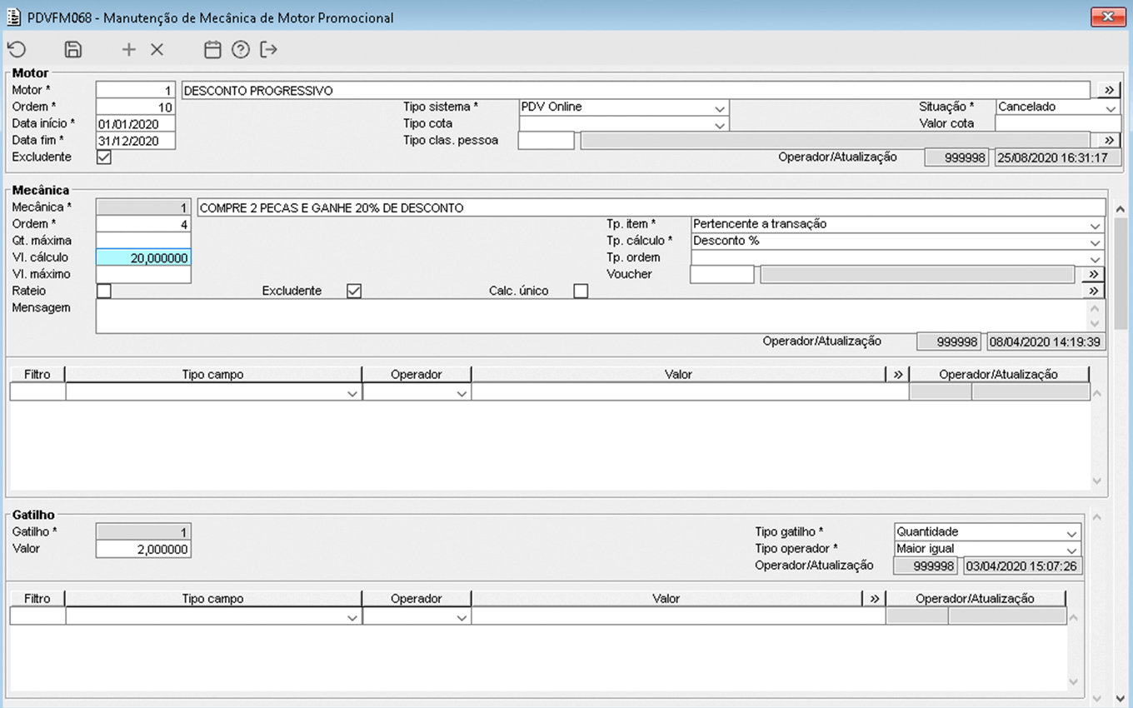Viewport: 1133px width, 708px height.
Task: Click the Tipo campo column header in Mecânica grid
Action: (x=212, y=375)
